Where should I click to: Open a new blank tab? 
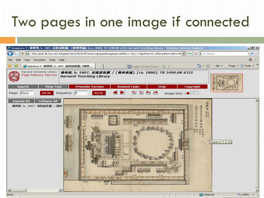[99, 66]
